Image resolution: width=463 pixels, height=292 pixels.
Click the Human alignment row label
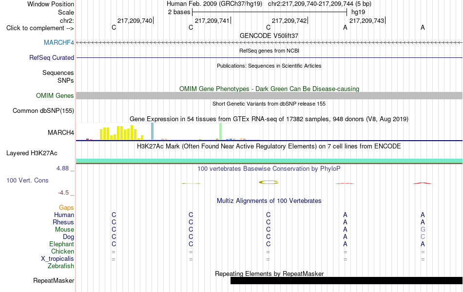tap(64, 215)
